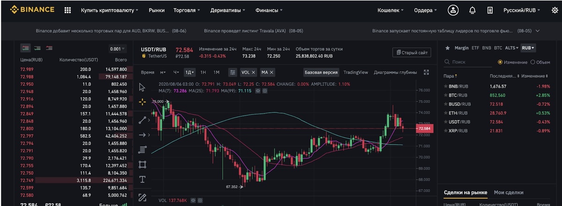This screenshot has height=206, width=562.
Task: Open the notifications bell
Action: (x=472, y=10)
